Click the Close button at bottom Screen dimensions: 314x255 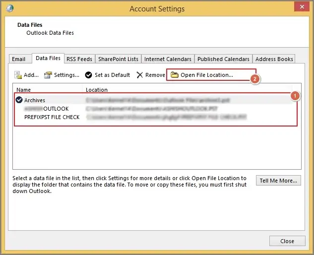click(x=287, y=241)
